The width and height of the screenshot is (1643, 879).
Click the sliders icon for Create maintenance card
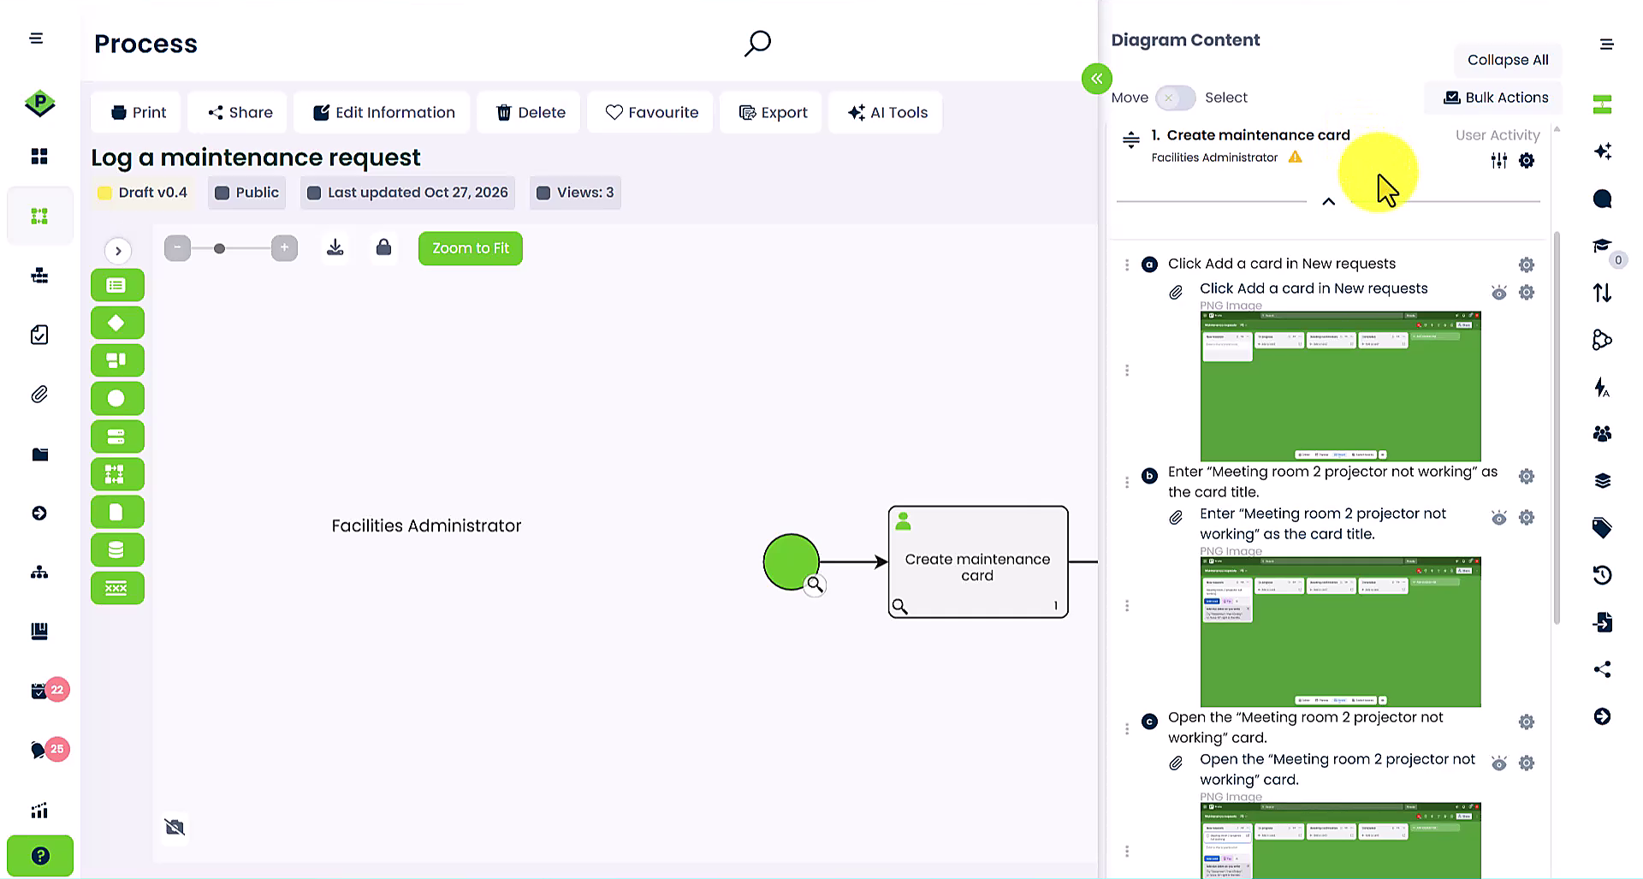click(x=1499, y=160)
